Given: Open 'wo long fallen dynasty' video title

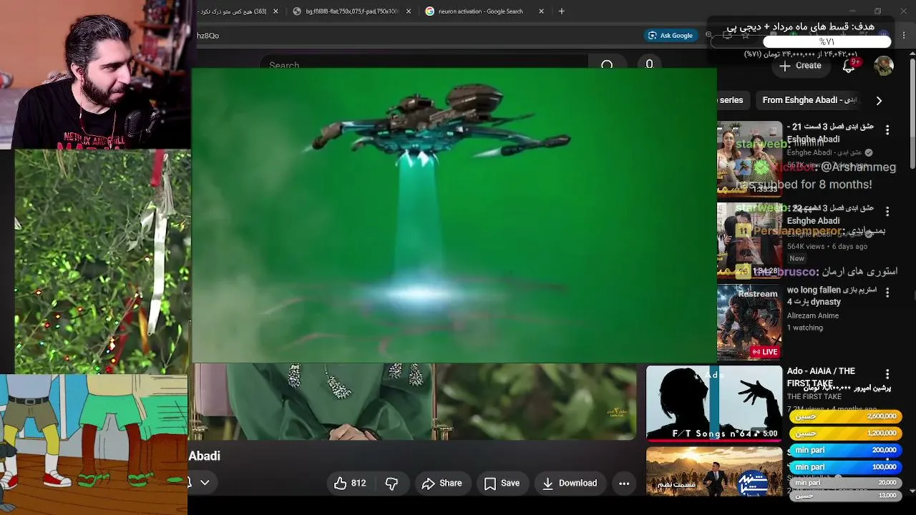Looking at the screenshot, I should point(832,296).
